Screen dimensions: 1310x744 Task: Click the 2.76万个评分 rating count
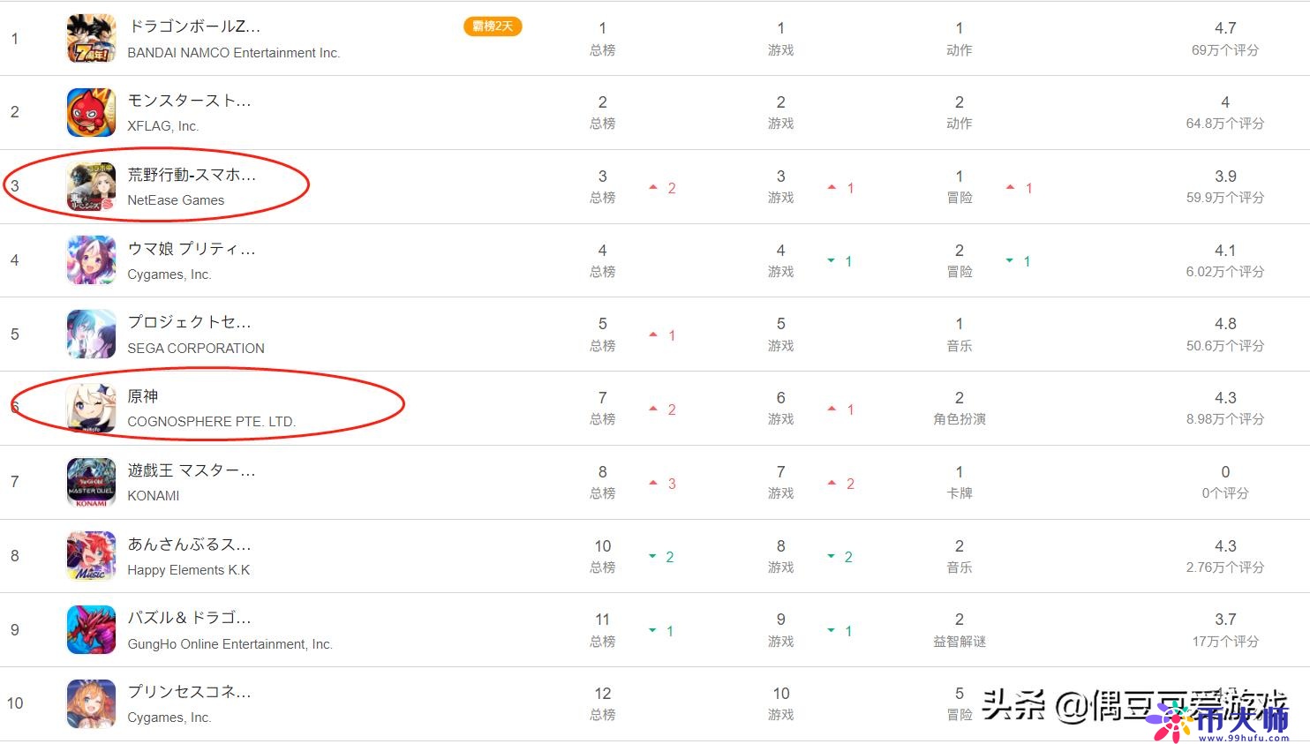pyautogui.click(x=1225, y=567)
